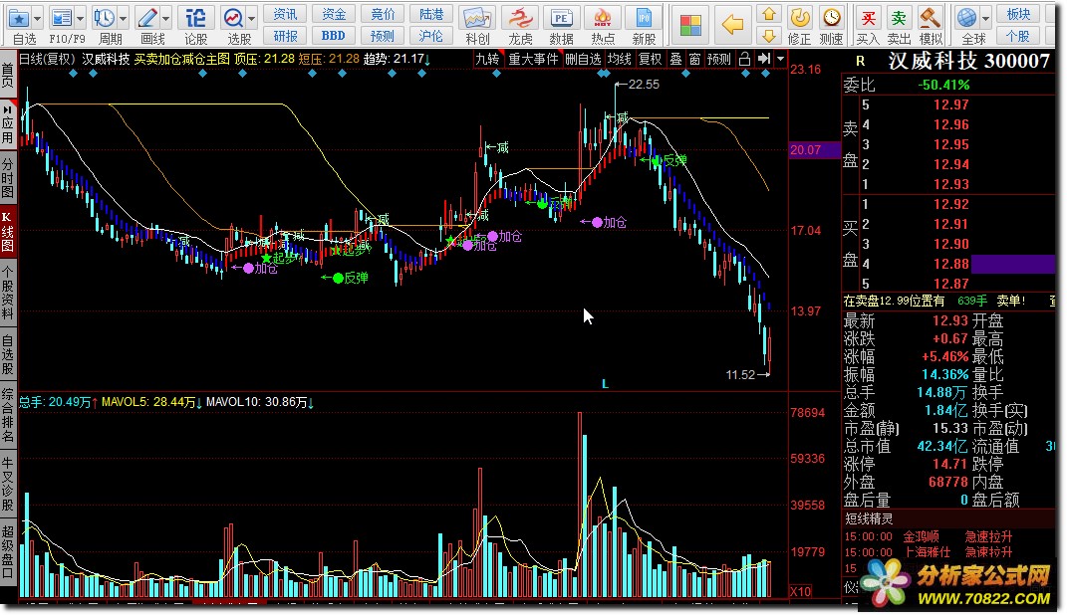Click the 资讯 news button
Image resolution: width=1067 pixels, height=615 pixels.
[x=285, y=14]
